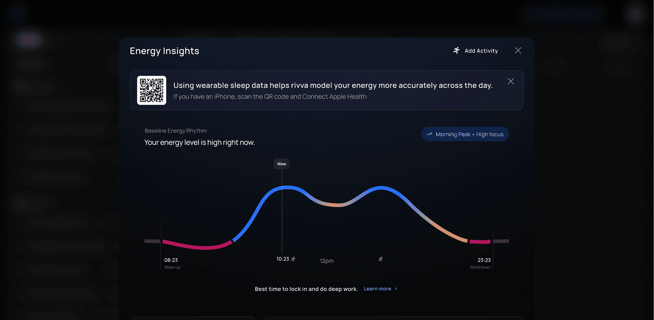Click the 12pm axis label
The image size is (654, 320).
tap(326, 261)
